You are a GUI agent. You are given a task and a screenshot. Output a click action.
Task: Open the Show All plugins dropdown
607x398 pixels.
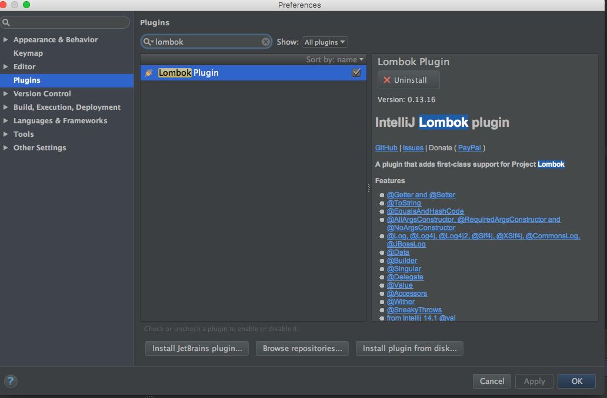(325, 42)
